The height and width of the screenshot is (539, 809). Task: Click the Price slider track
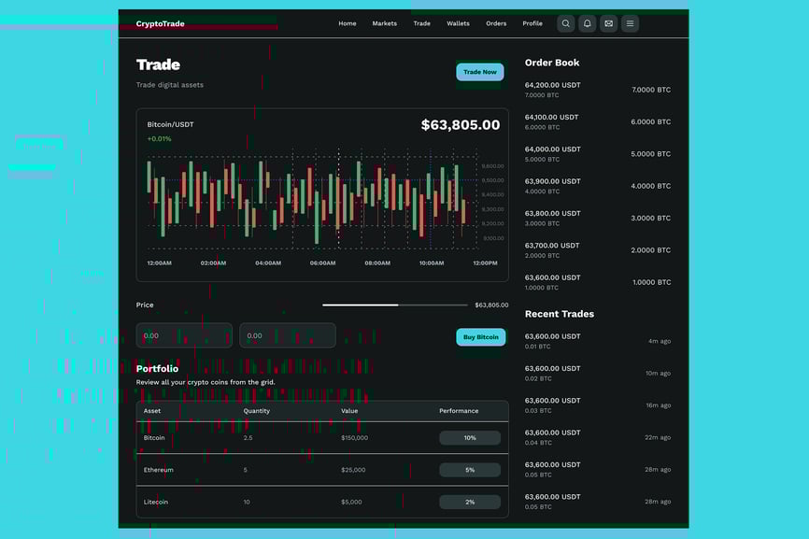point(395,305)
